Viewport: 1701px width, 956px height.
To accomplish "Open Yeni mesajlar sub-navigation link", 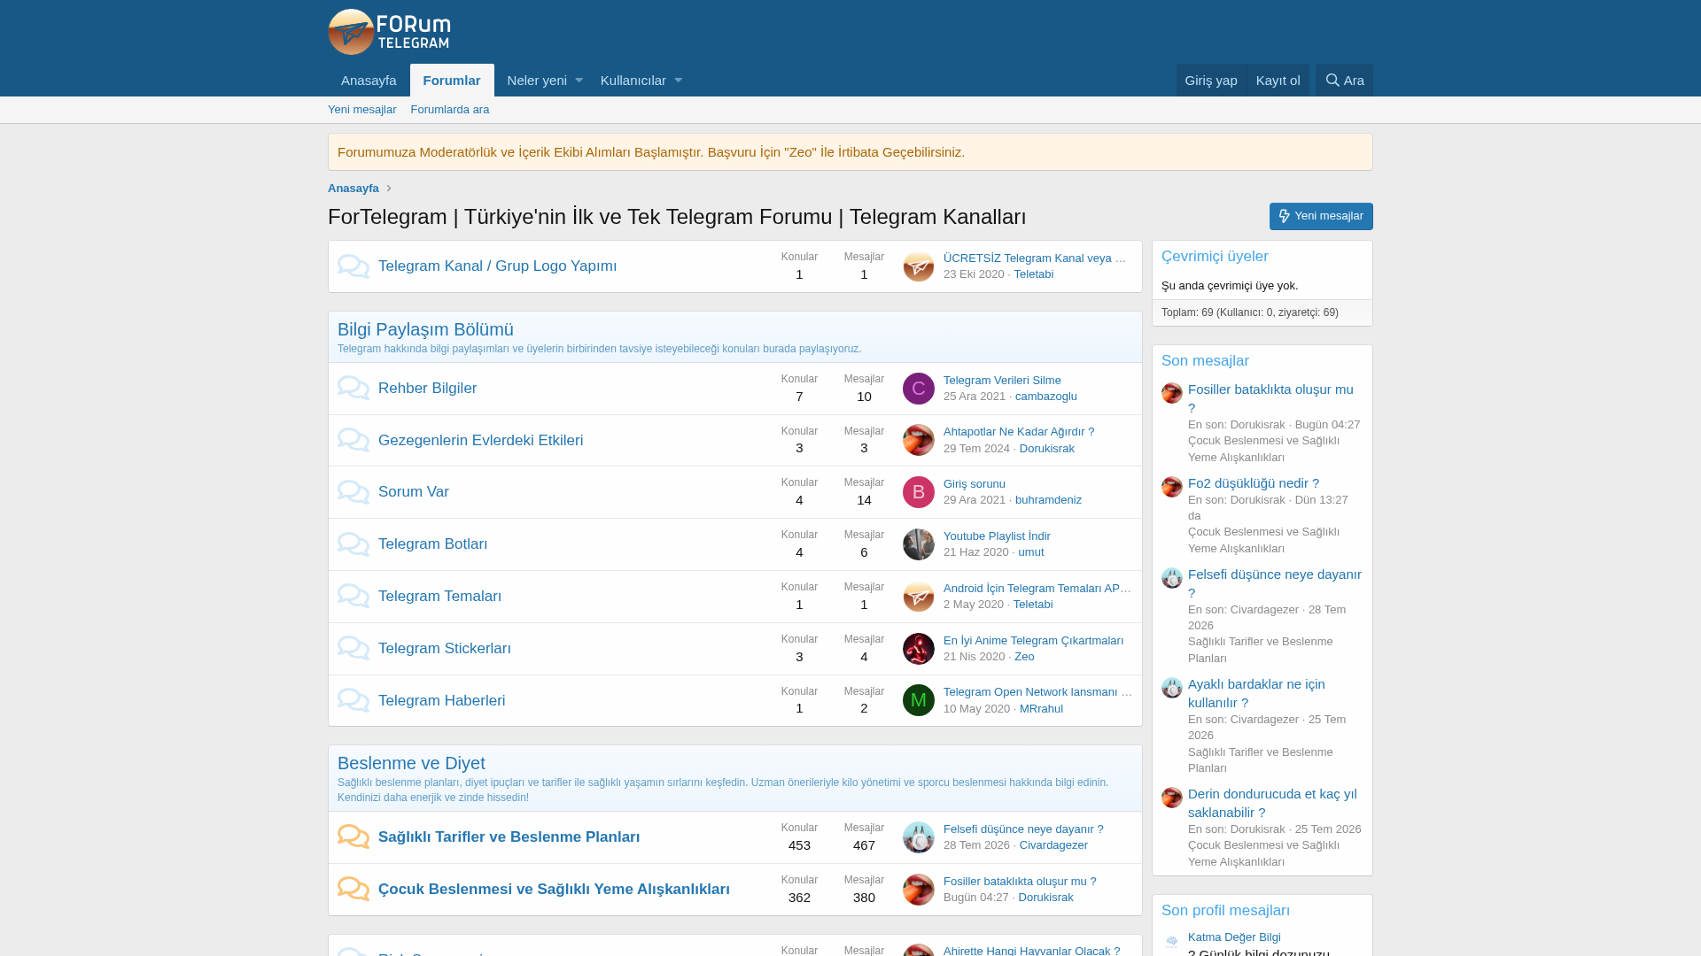I will point(362,110).
